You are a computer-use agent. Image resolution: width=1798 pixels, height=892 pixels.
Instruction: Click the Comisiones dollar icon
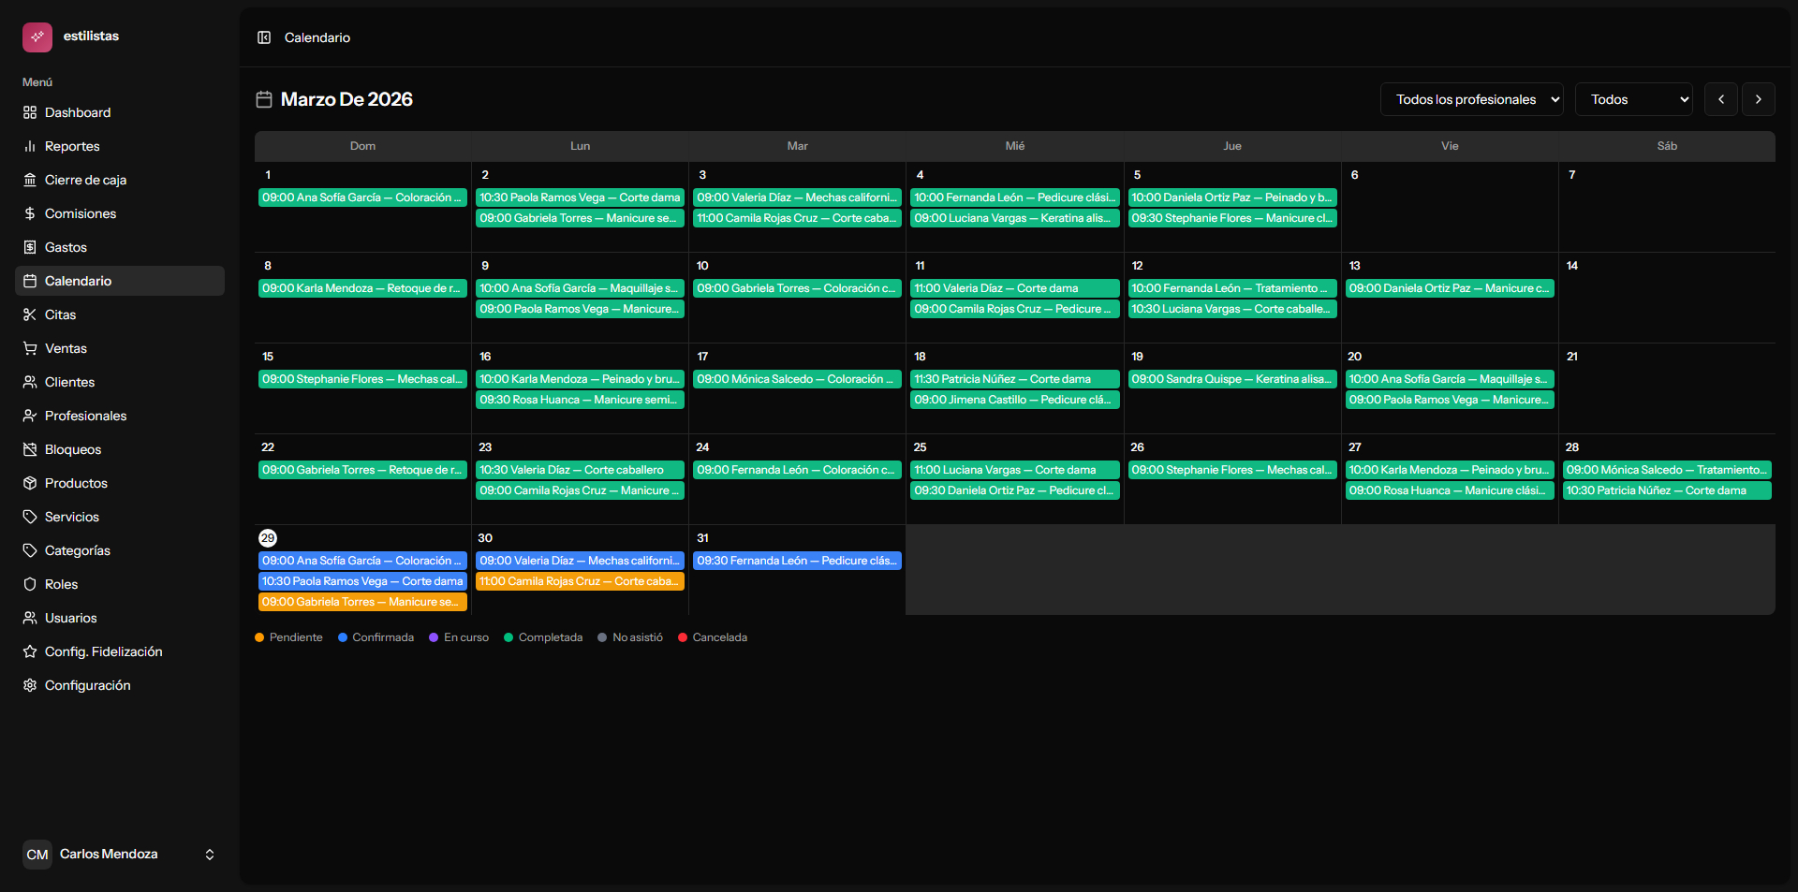tap(29, 213)
